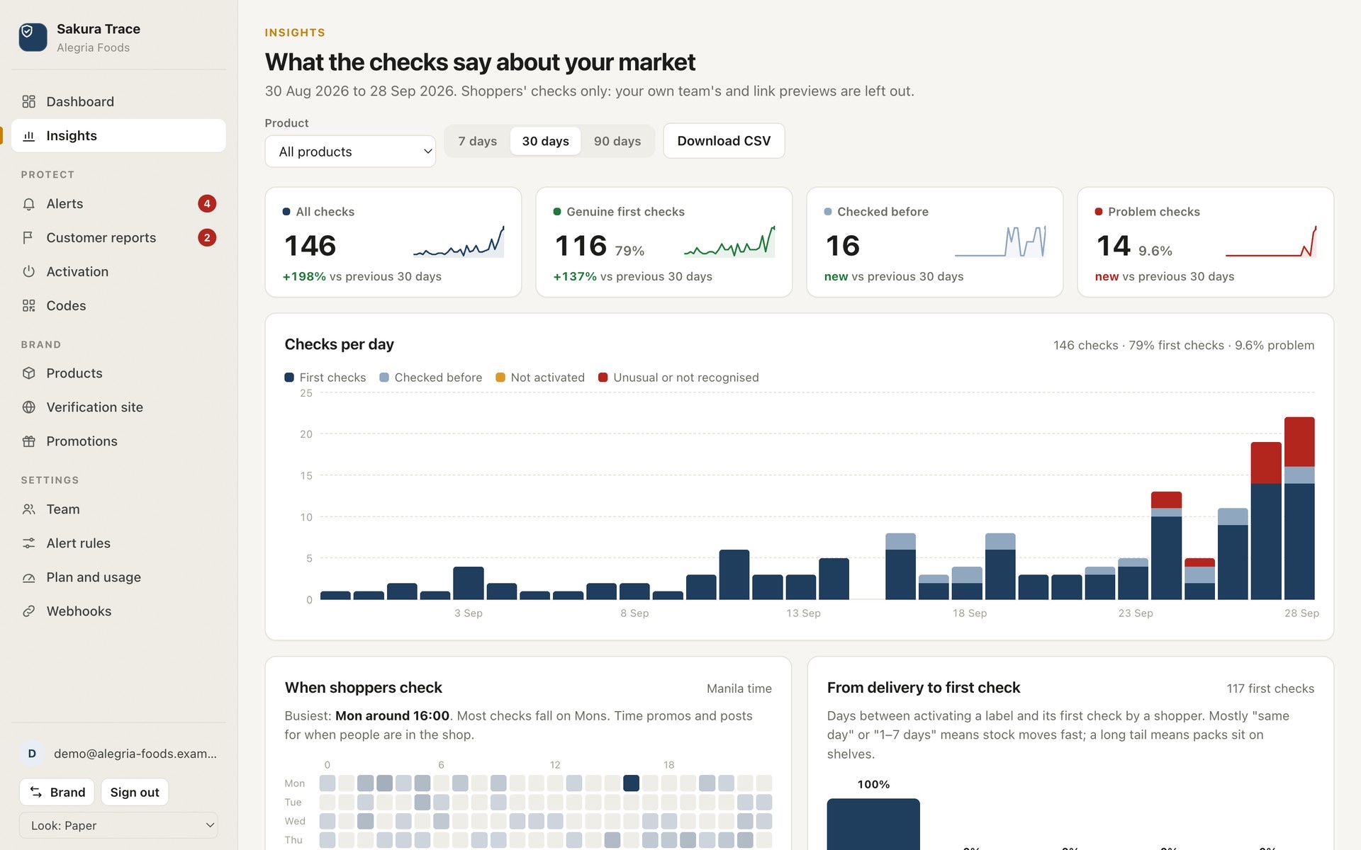Viewport: 1361px width, 850px height.
Task: Open the All products dropdown
Action: tap(350, 152)
